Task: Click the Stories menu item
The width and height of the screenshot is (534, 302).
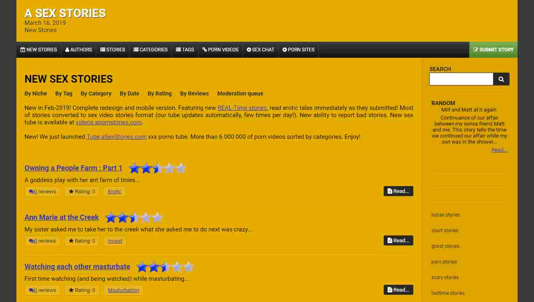Action: tap(113, 50)
